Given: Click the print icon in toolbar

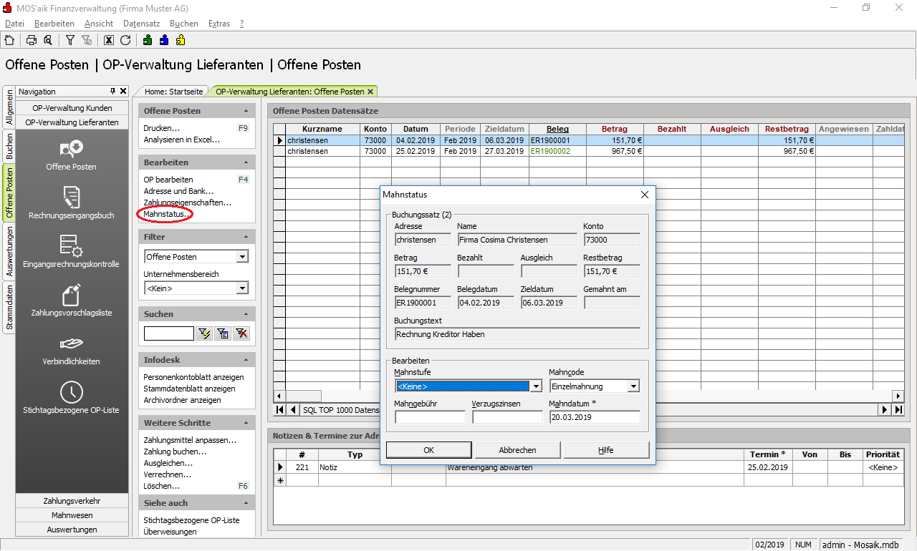Looking at the screenshot, I should [32, 40].
